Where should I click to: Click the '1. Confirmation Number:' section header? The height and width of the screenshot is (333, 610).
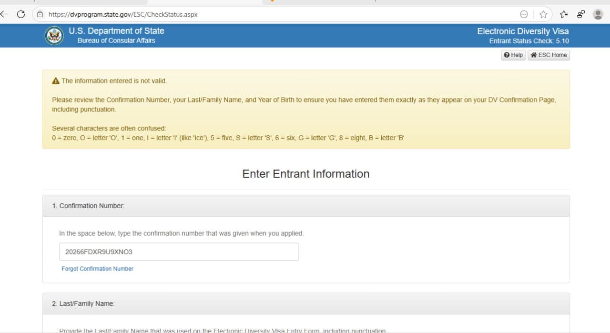pyautogui.click(x=306, y=206)
